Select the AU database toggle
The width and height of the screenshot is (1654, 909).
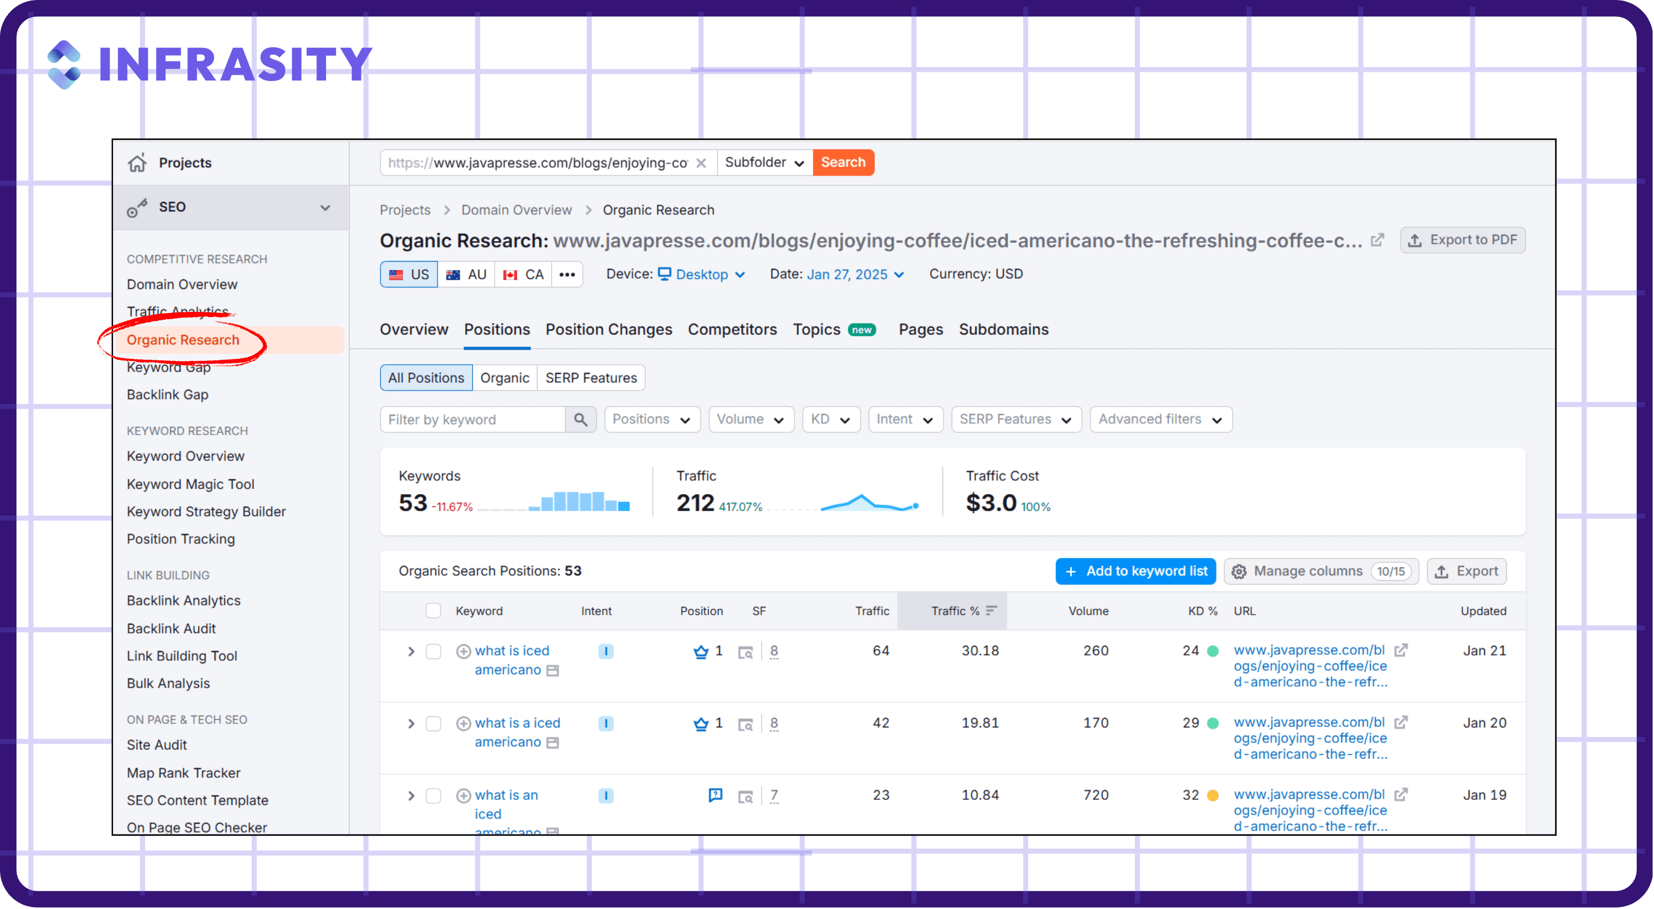pos(466,275)
